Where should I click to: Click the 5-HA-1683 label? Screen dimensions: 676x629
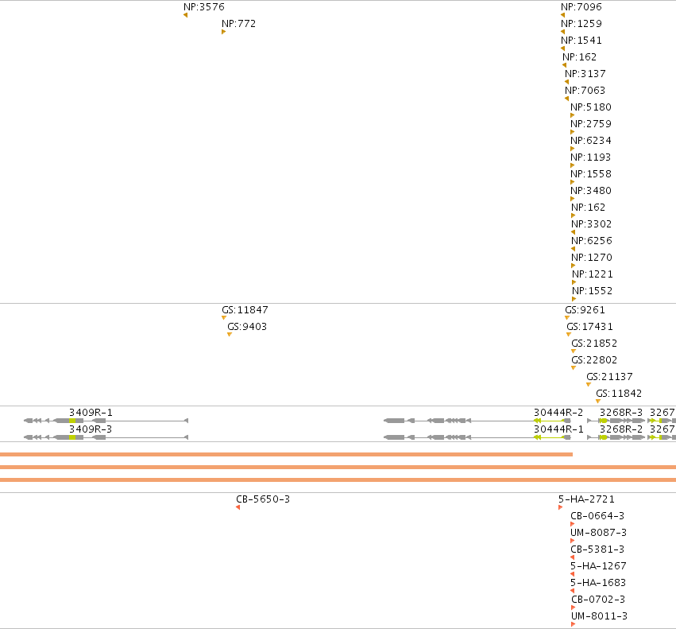click(x=598, y=582)
